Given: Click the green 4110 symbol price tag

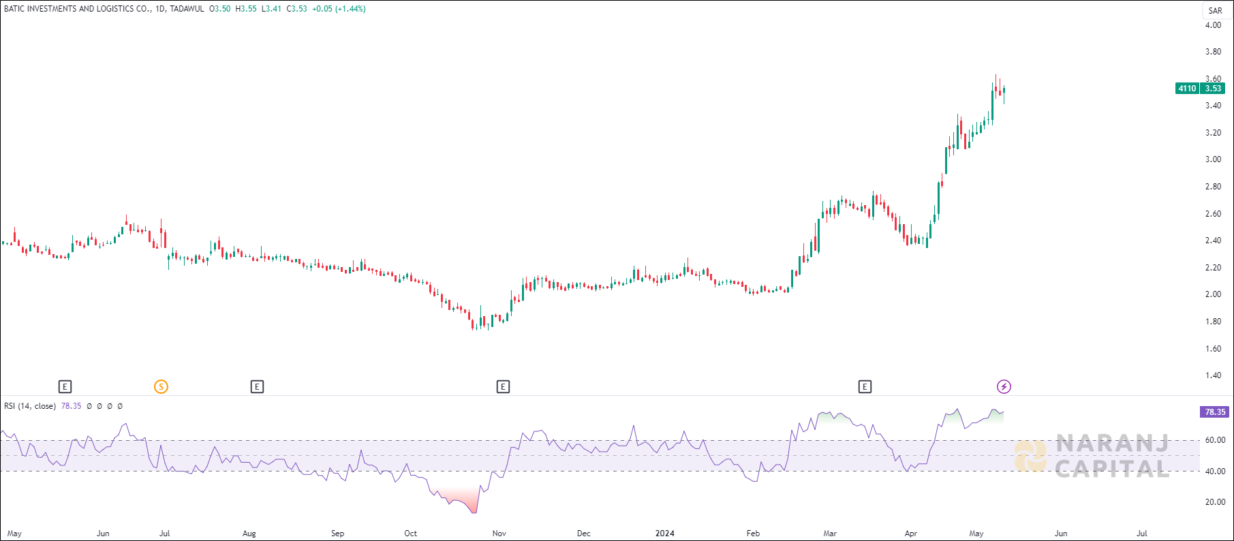Looking at the screenshot, I should 1187,89.
